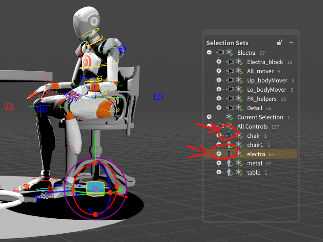
Task: Click the blue box control behind the chair
Action: click(x=159, y=97)
